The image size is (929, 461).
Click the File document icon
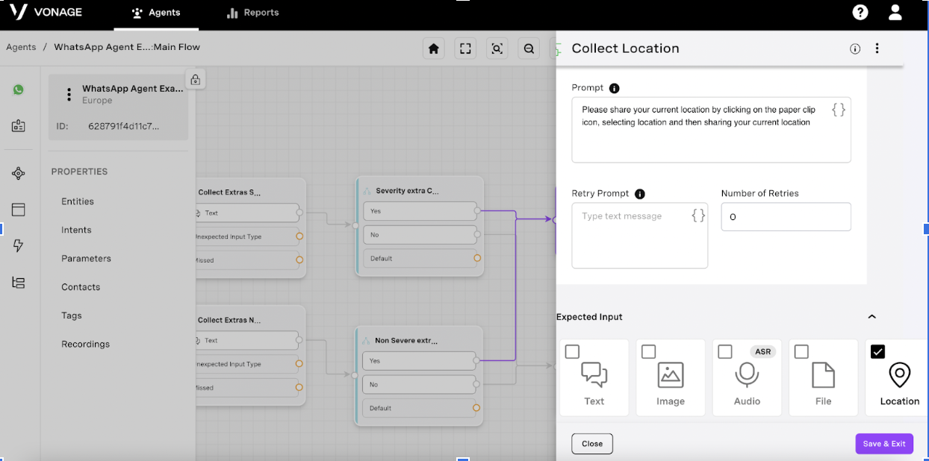click(x=823, y=375)
